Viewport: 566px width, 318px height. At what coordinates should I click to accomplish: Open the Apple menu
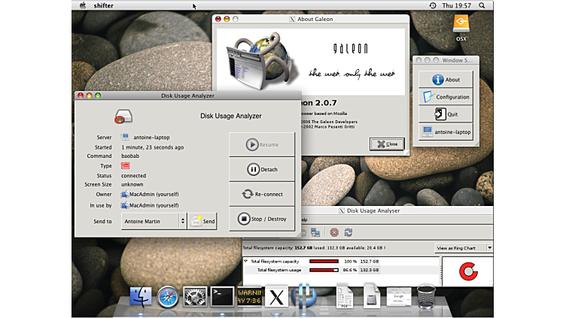[83, 5]
